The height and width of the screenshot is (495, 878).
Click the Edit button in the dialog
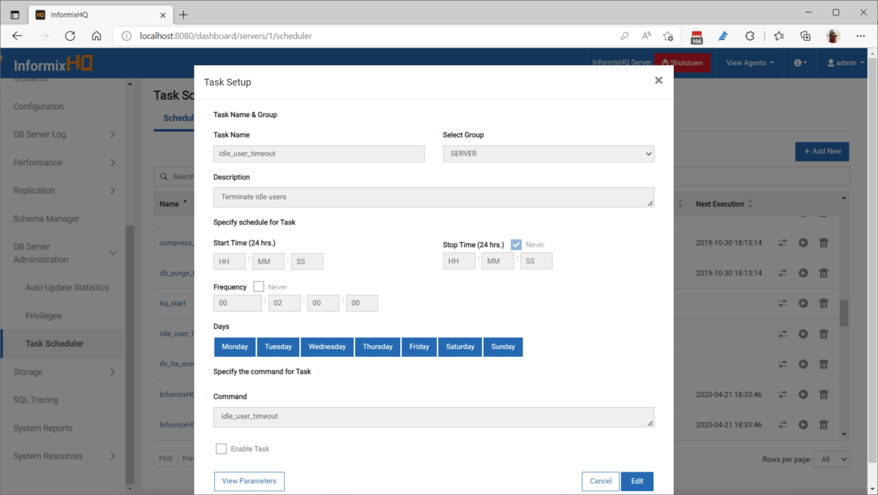[637, 481]
